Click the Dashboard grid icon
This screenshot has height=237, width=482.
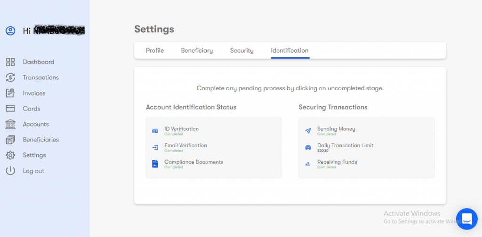[x=10, y=62]
